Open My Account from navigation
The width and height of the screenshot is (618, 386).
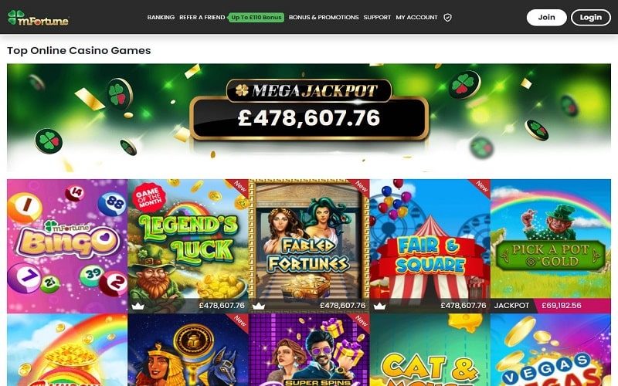(x=416, y=17)
